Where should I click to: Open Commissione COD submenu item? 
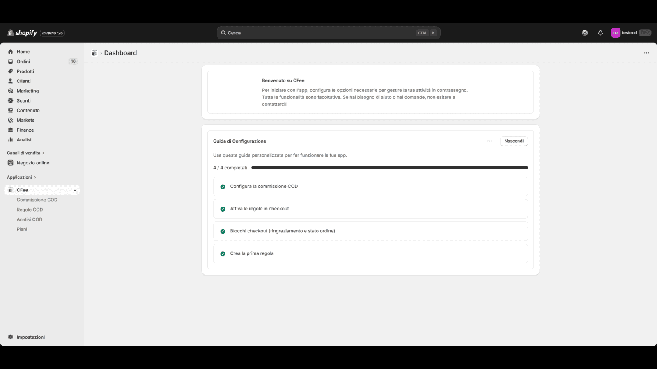(37, 200)
